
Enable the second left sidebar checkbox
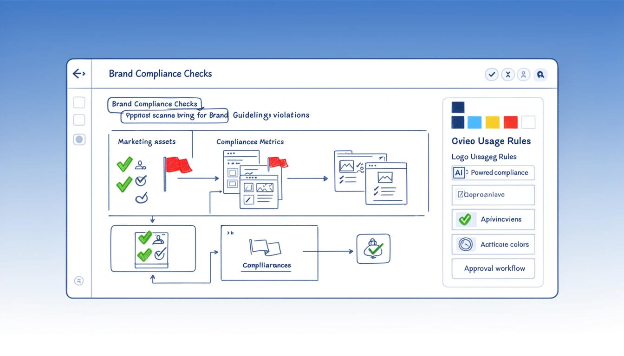pyautogui.click(x=79, y=120)
